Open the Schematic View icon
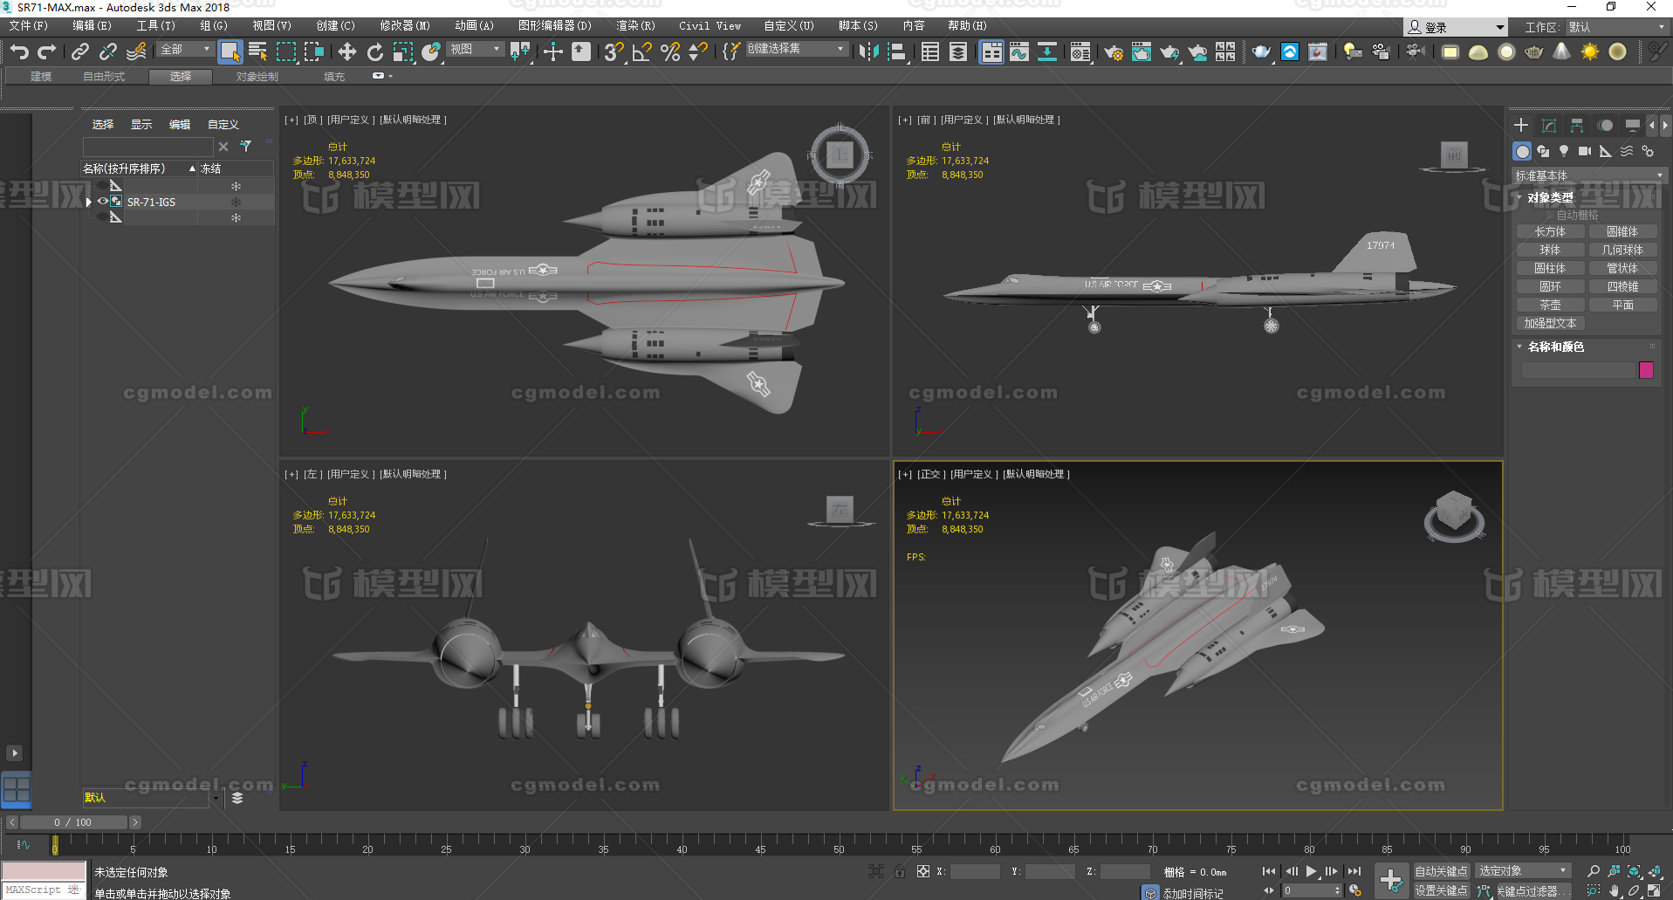This screenshot has width=1673, height=900. click(x=1047, y=52)
